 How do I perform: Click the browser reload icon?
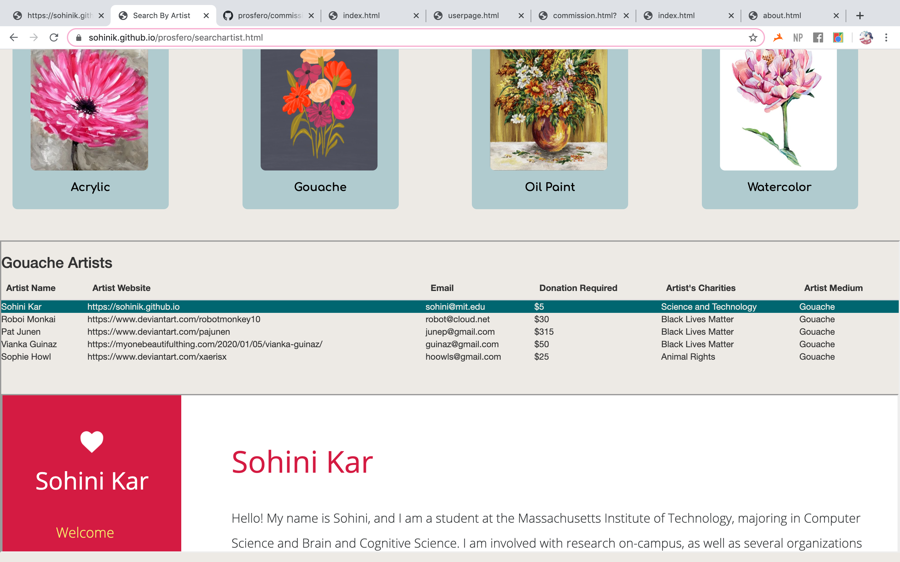(54, 37)
